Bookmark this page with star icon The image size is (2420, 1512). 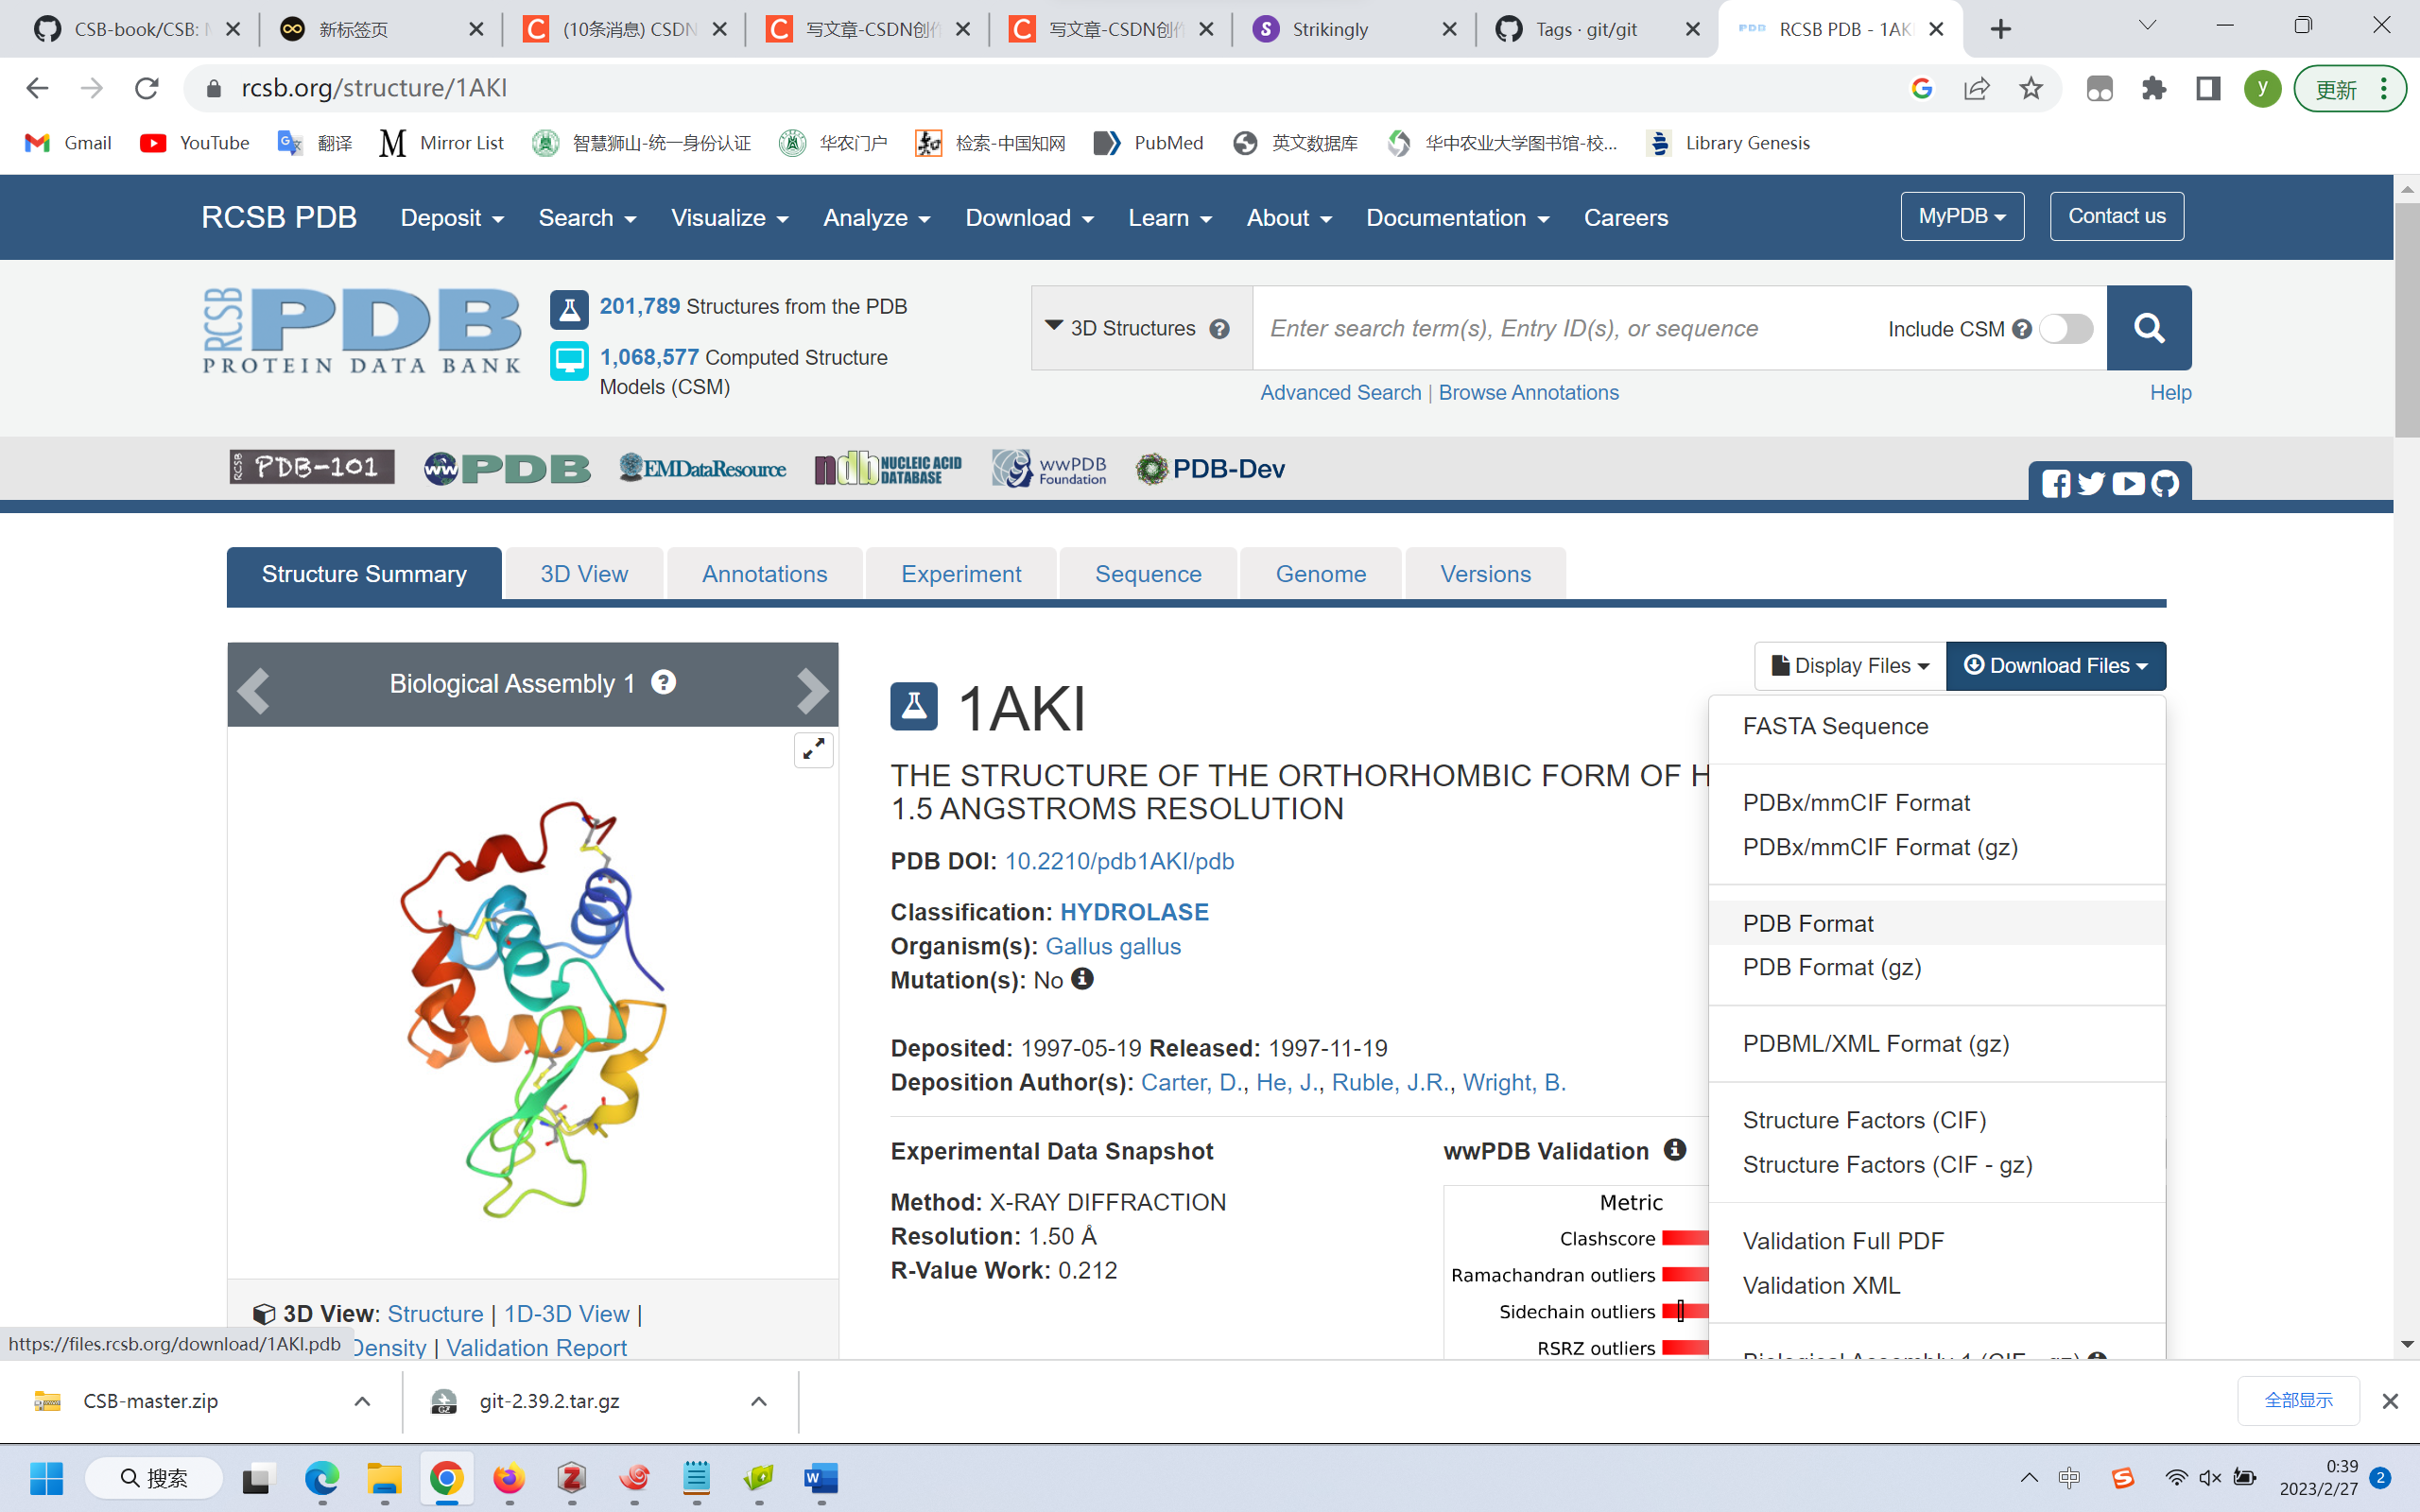[2030, 89]
